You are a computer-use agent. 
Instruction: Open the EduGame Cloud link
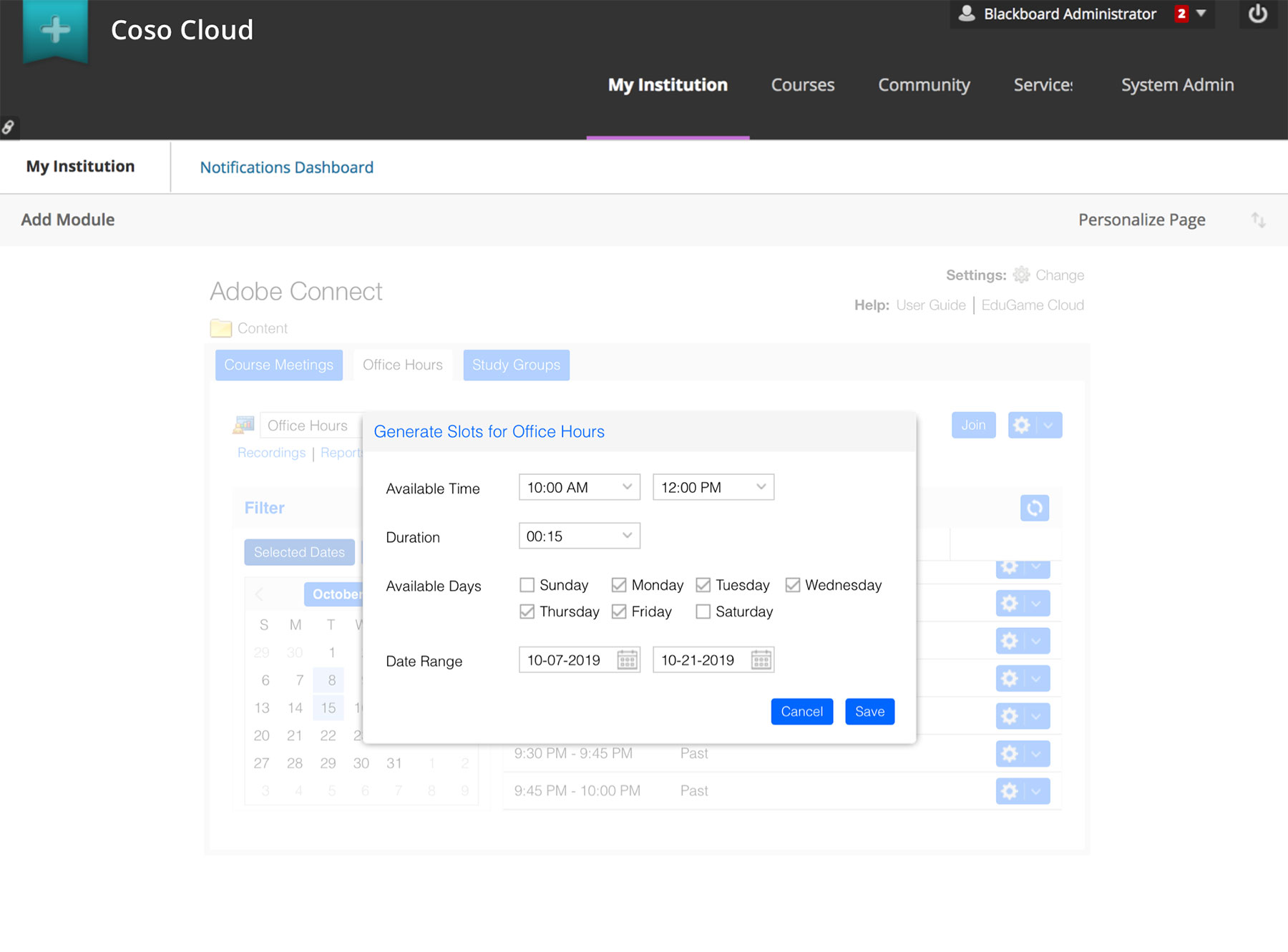pyautogui.click(x=1033, y=305)
